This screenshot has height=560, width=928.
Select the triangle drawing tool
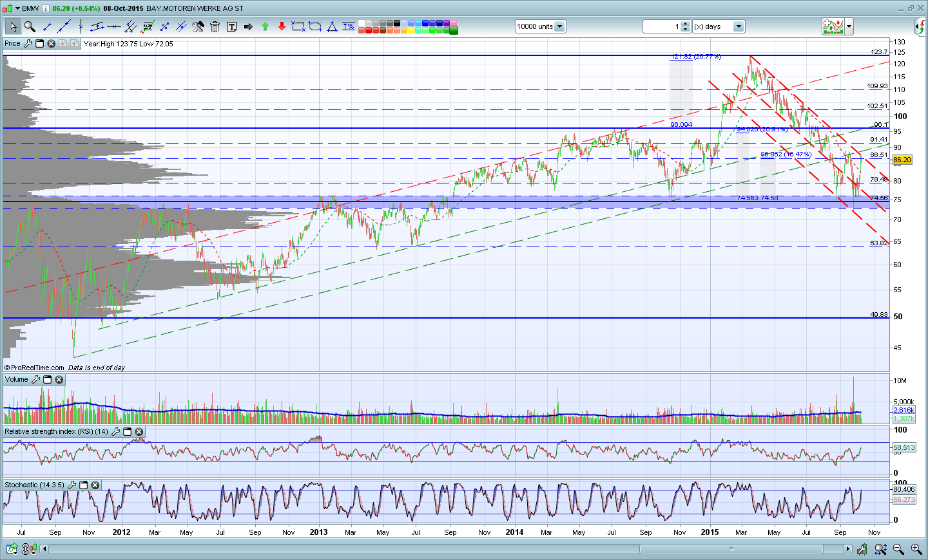pyautogui.click(x=332, y=26)
